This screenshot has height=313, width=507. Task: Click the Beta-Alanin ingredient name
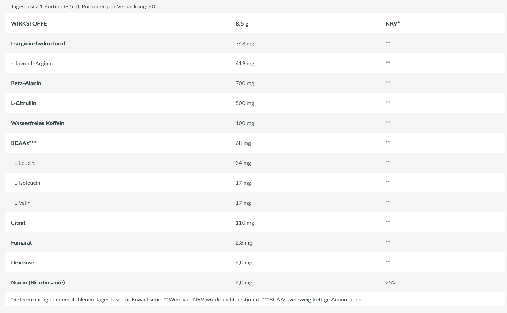26,83
